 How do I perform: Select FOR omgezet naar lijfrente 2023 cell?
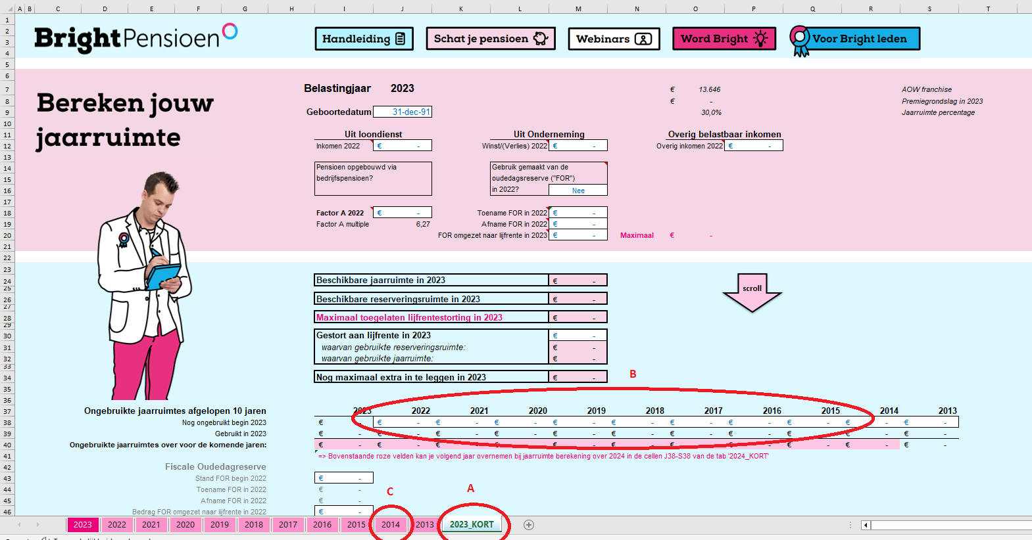click(x=578, y=235)
